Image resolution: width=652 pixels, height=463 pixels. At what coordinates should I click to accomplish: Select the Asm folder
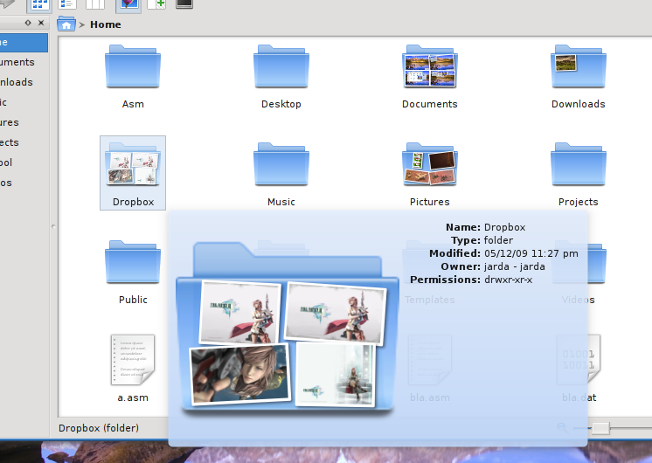133,66
